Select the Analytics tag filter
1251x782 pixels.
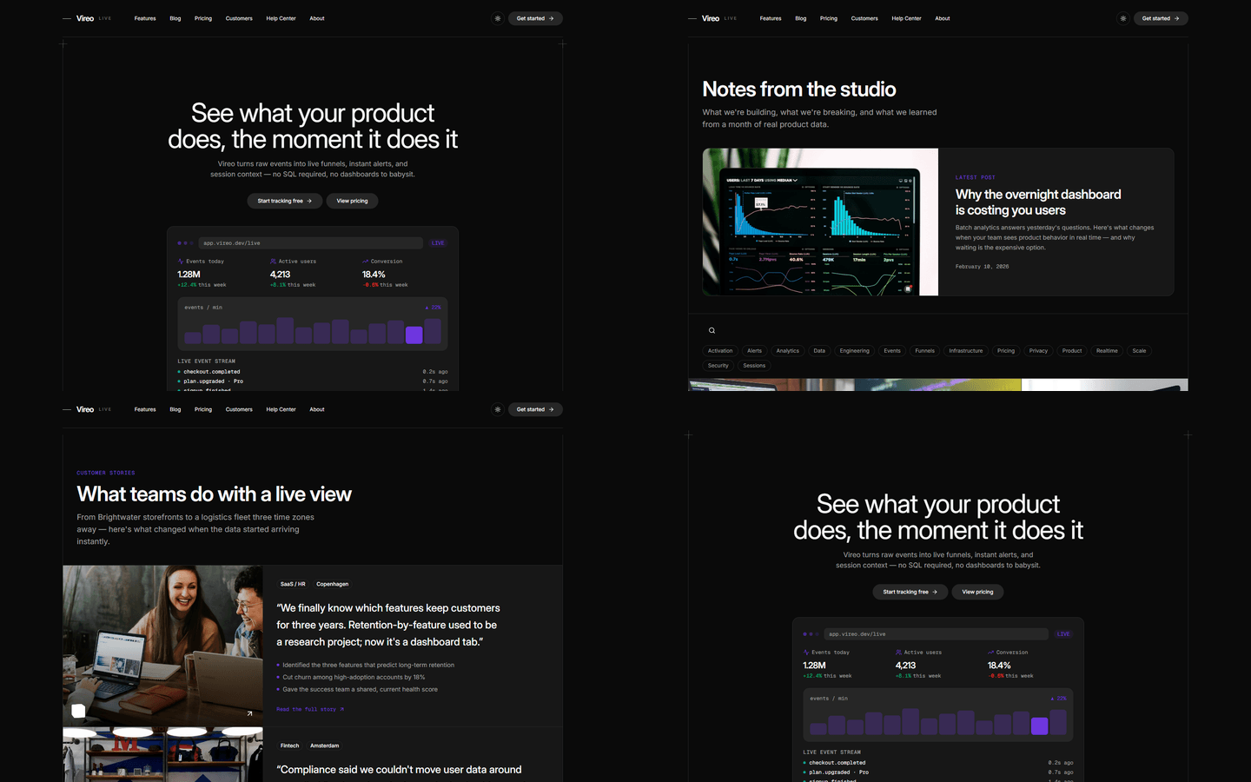click(x=788, y=351)
